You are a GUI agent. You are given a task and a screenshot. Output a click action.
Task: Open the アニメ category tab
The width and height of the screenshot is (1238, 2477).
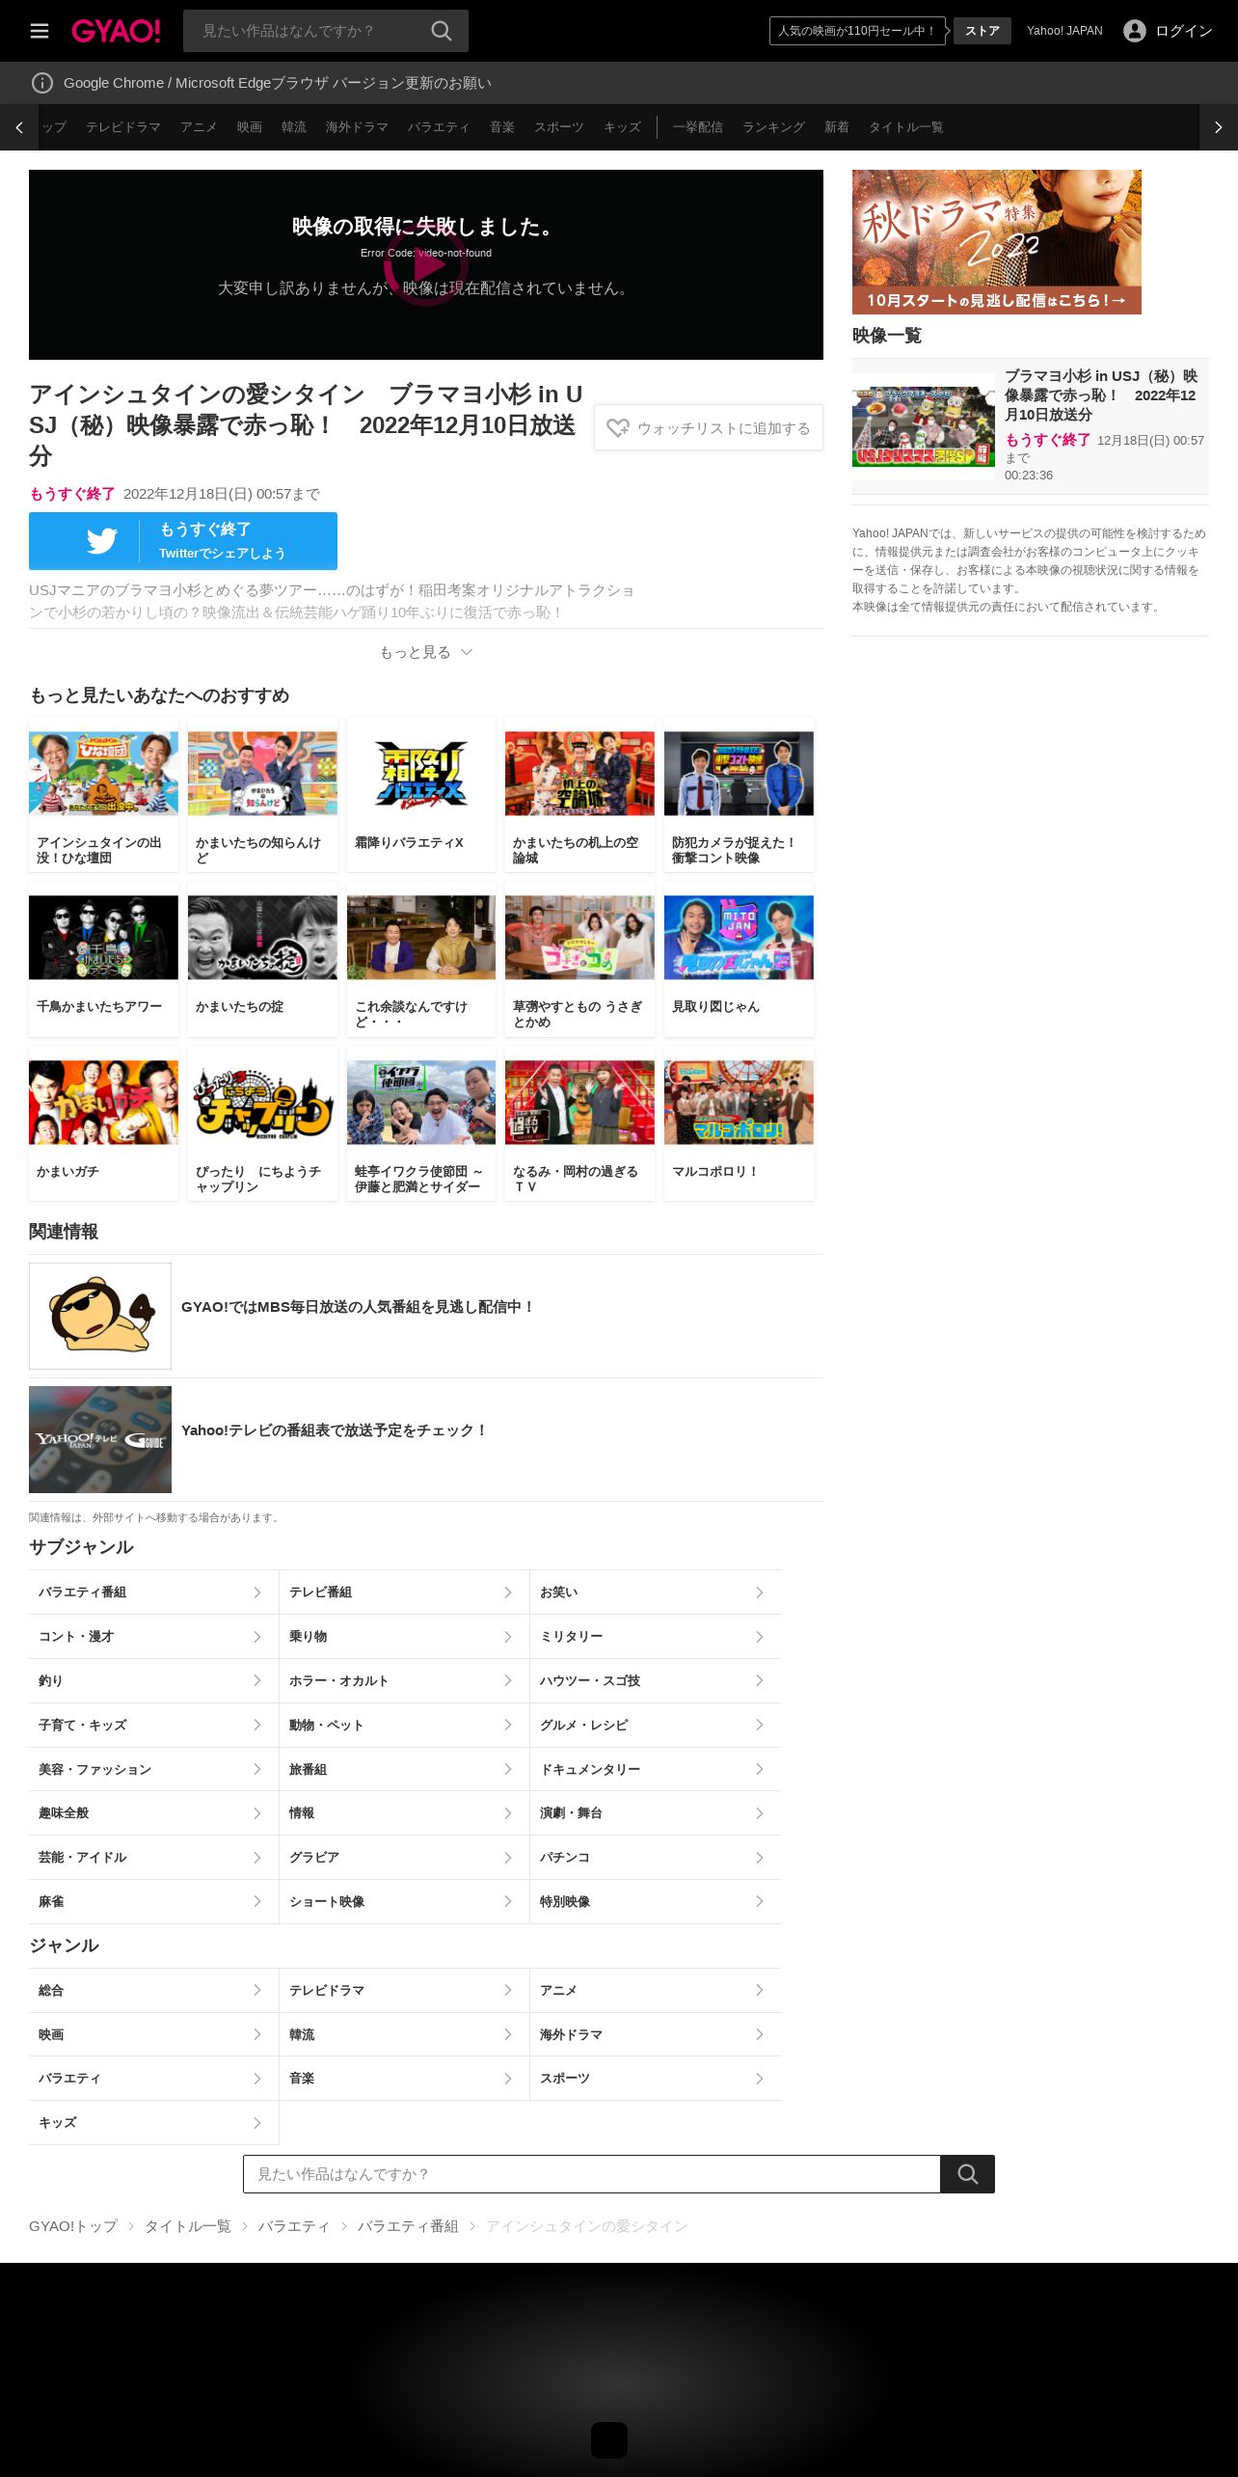coord(199,127)
